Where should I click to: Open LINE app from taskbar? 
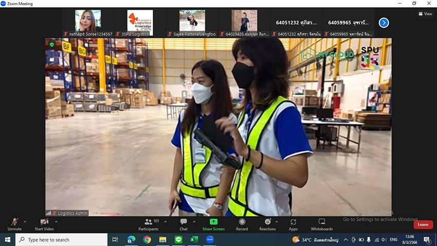coord(178,240)
